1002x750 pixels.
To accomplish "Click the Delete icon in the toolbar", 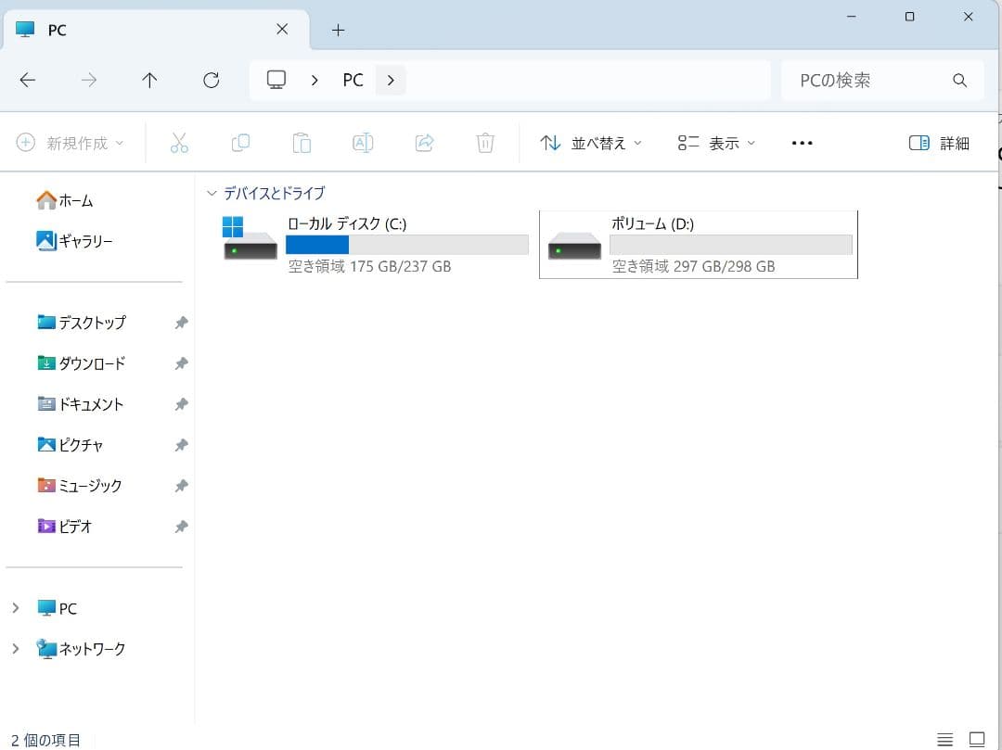I will tap(484, 142).
